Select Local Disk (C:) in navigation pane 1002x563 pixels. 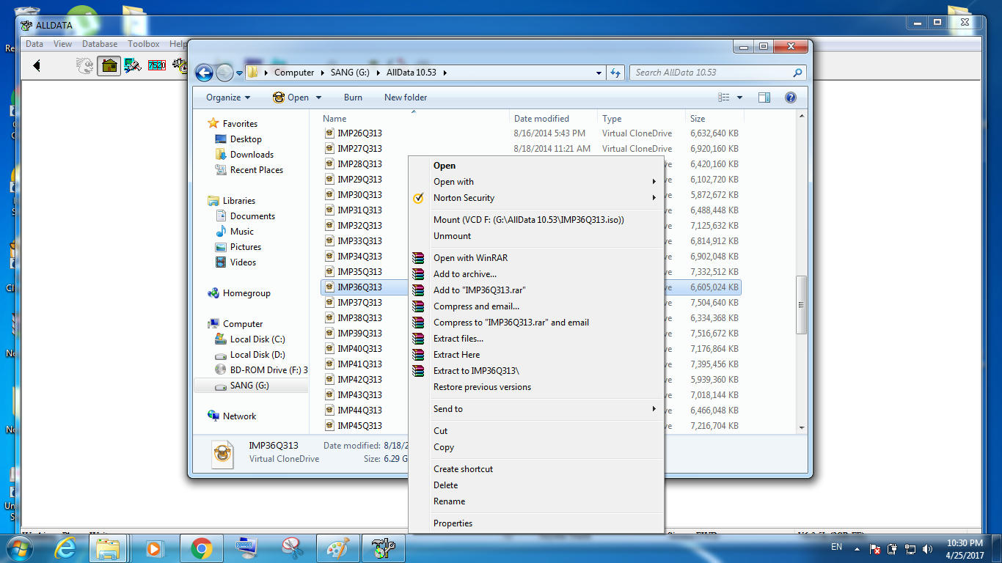(x=257, y=339)
